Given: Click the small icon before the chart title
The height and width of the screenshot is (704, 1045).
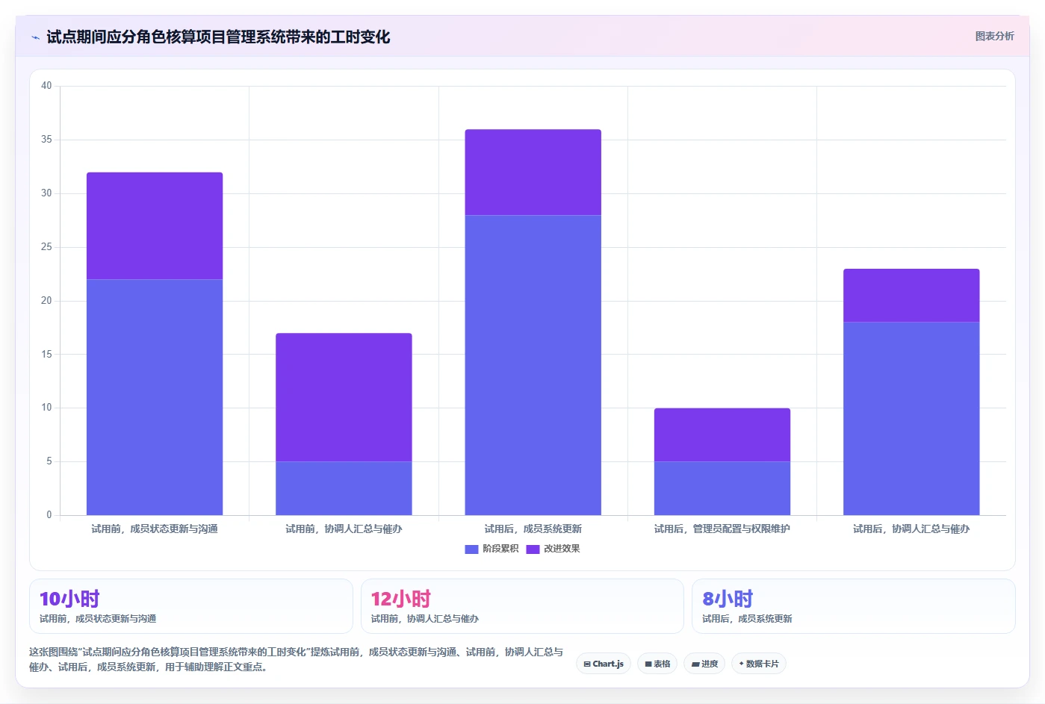Looking at the screenshot, I should click(35, 37).
